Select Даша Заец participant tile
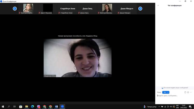 click(87, 9)
